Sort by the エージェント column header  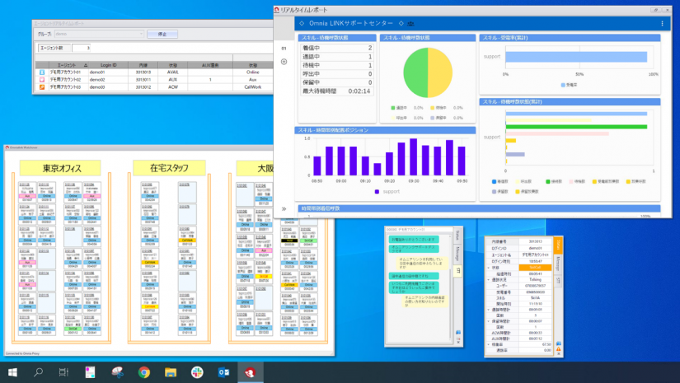(68, 64)
